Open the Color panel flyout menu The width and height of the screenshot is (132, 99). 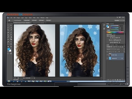coord(124,24)
